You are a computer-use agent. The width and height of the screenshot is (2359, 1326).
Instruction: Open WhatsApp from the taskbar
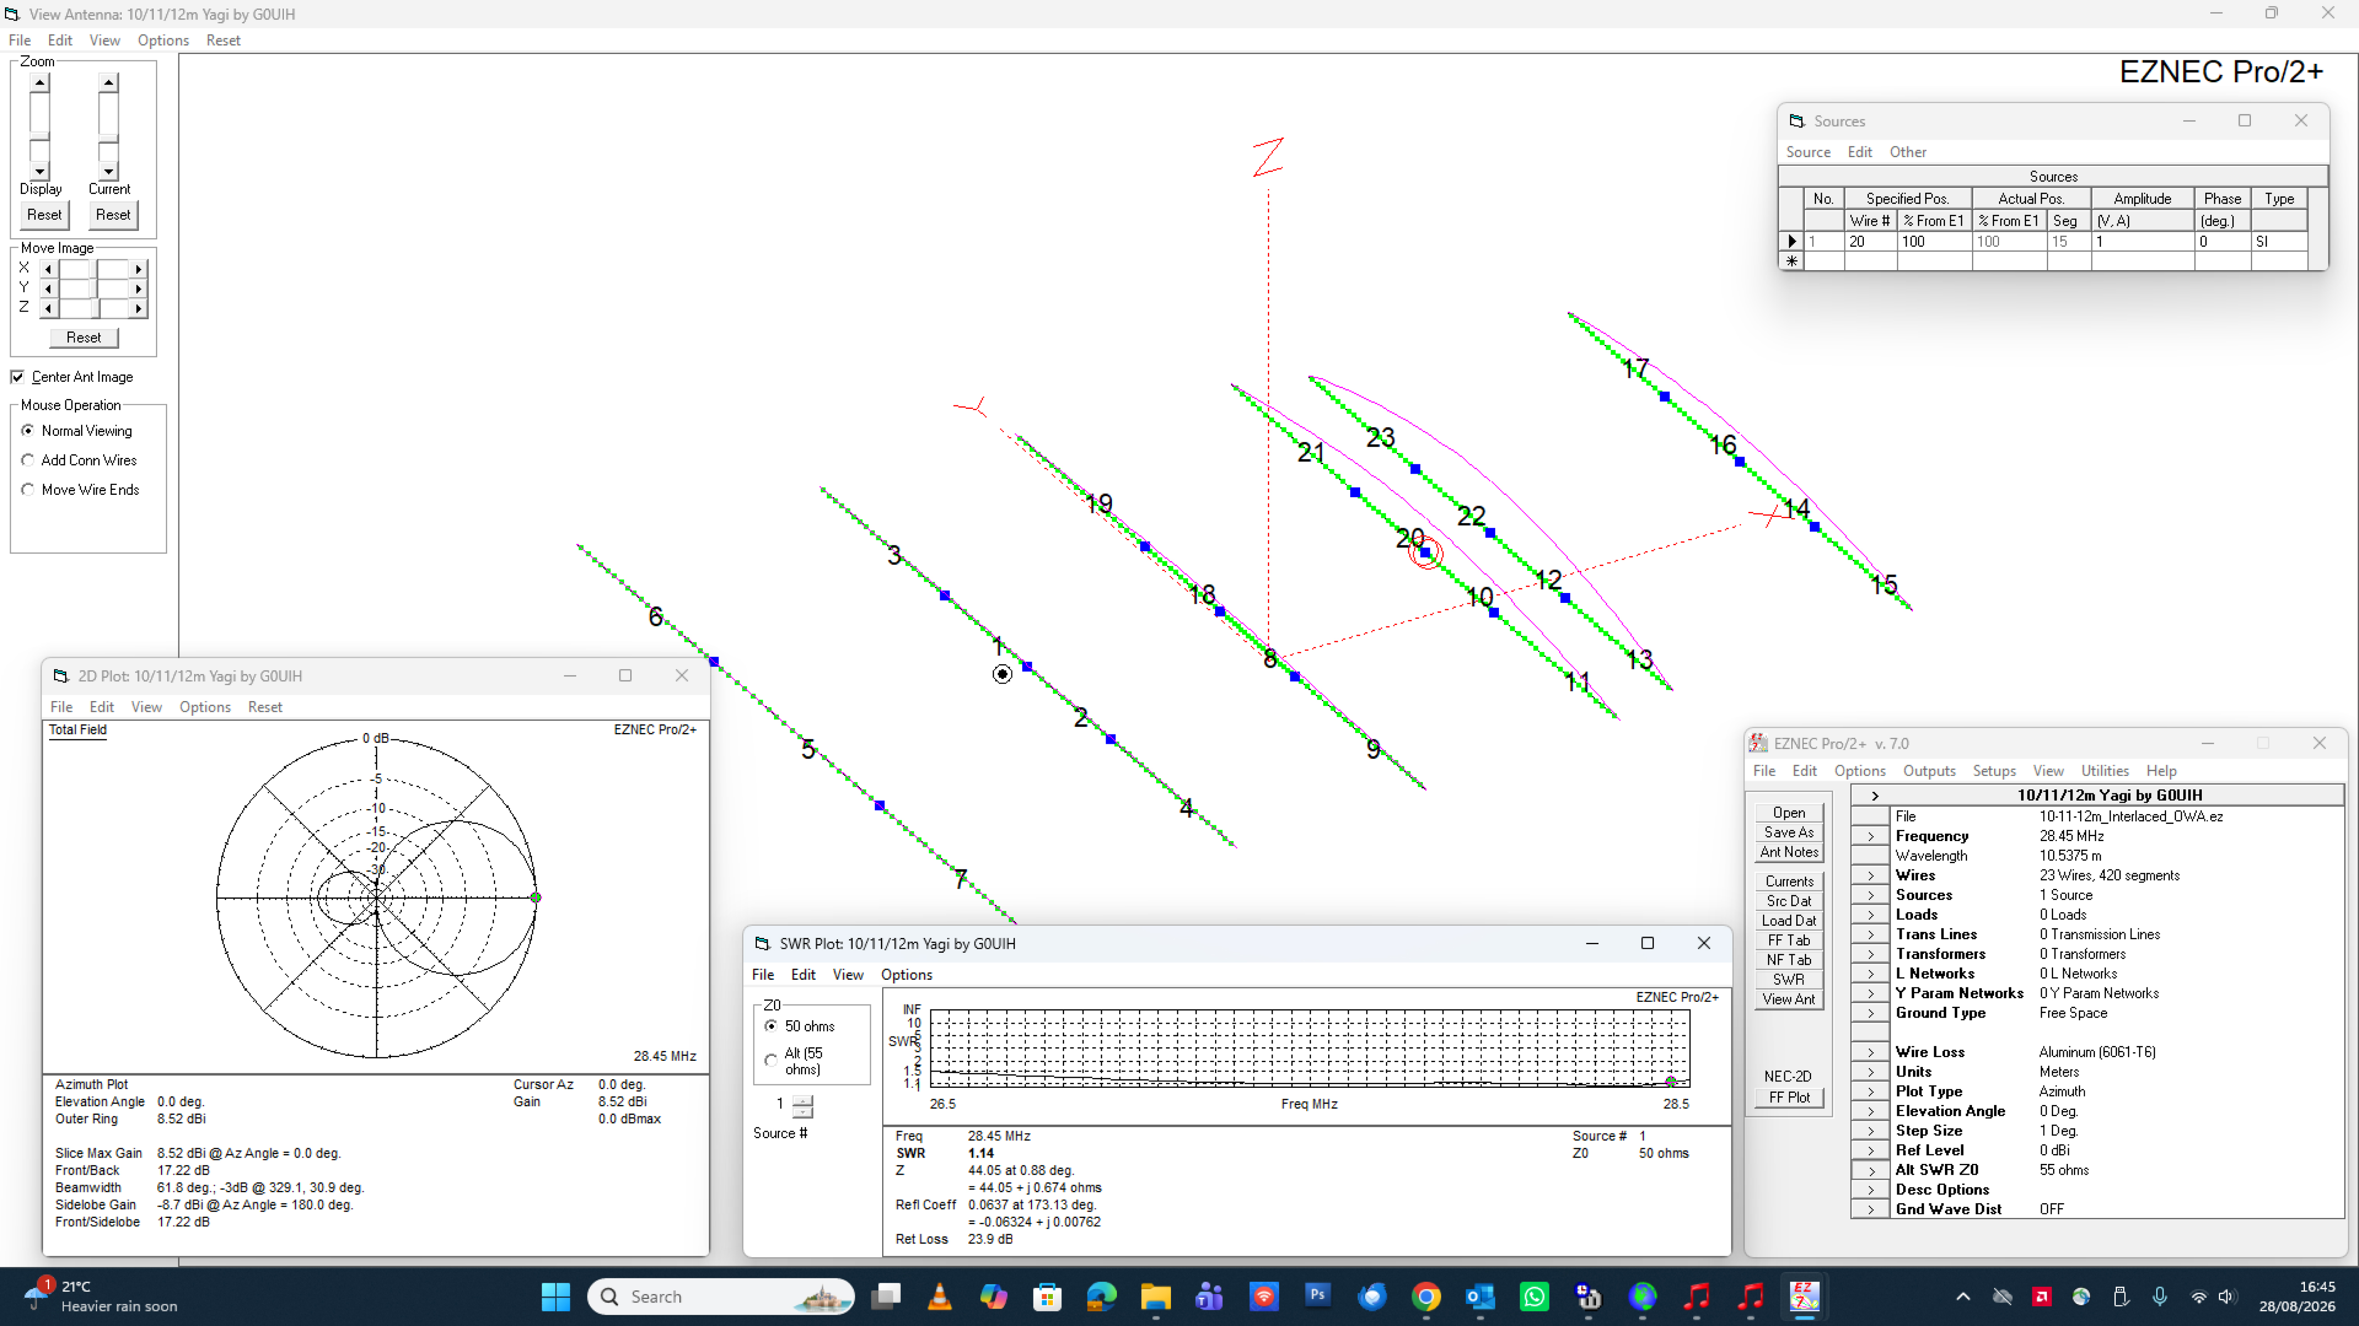coord(1534,1296)
